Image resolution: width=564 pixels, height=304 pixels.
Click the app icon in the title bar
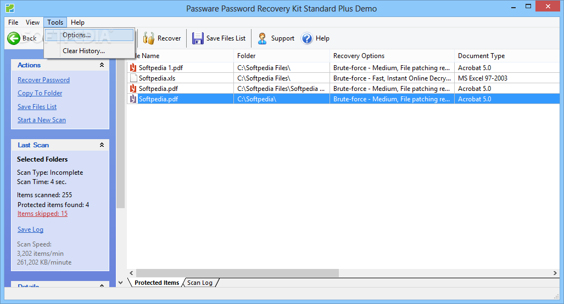pos(10,8)
